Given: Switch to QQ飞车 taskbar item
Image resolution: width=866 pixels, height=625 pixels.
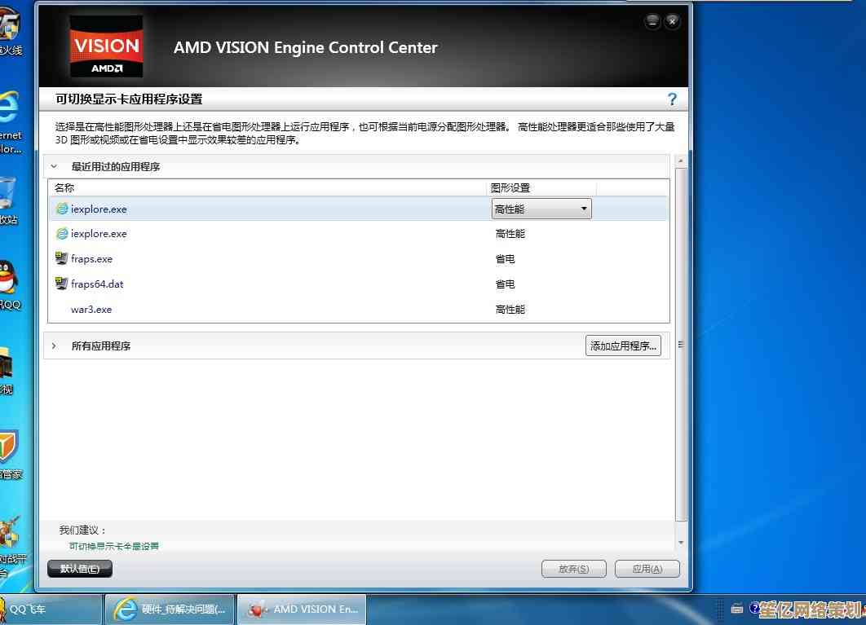Looking at the screenshot, I should 51,610.
